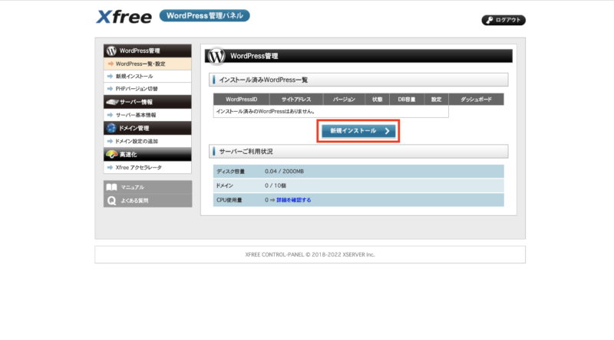Open the マニュアル link

coord(147,187)
